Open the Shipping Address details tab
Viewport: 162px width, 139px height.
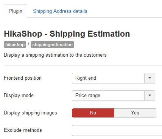(60, 11)
